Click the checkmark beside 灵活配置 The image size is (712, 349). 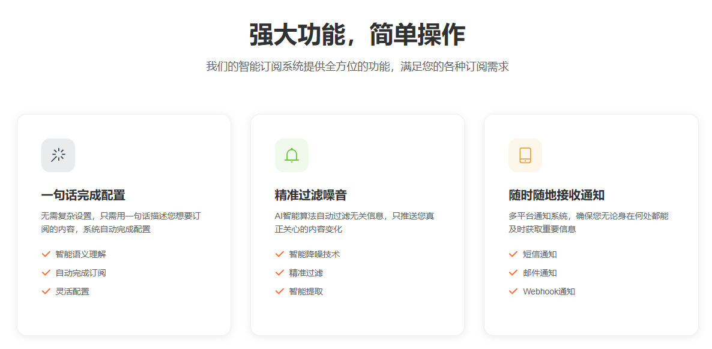pyautogui.click(x=46, y=291)
